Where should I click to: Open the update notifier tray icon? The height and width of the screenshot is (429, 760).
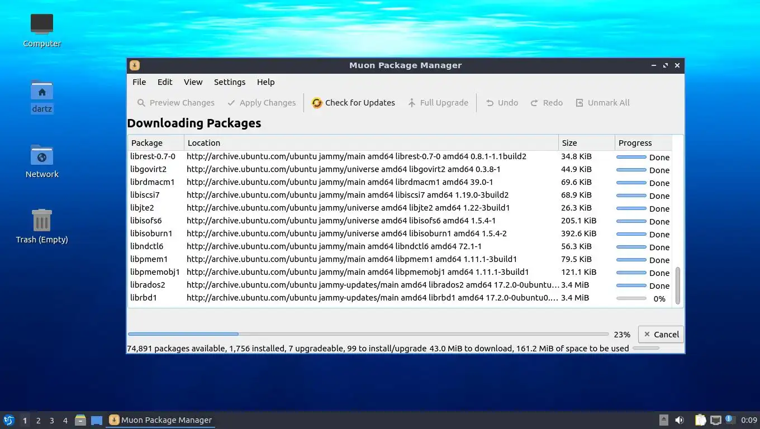730,420
